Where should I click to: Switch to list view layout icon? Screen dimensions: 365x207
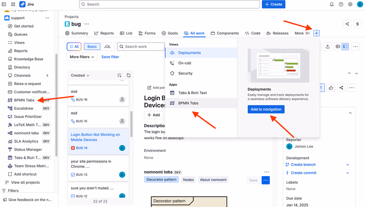(x=338, y=47)
